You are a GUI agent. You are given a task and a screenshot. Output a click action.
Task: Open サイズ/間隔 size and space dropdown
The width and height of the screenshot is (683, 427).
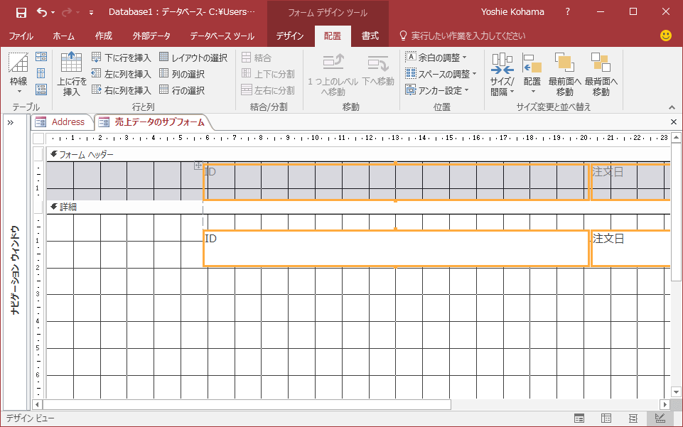pyautogui.click(x=502, y=75)
